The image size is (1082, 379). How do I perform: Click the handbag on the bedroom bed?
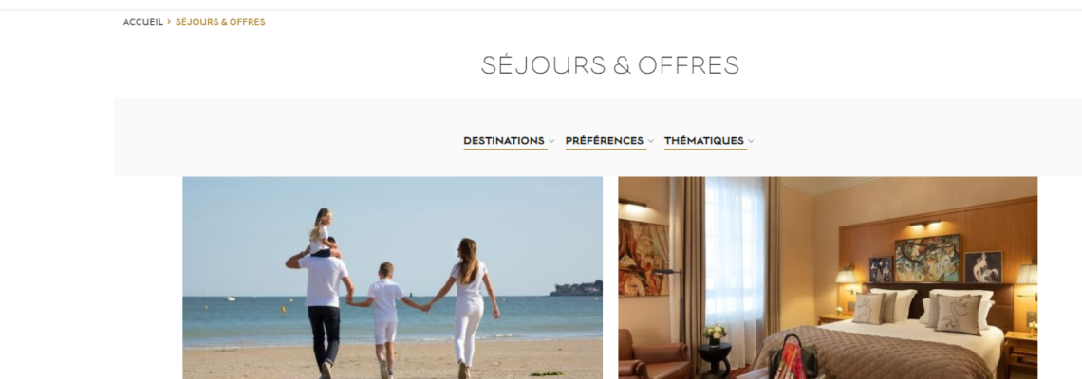[x=793, y=357]
